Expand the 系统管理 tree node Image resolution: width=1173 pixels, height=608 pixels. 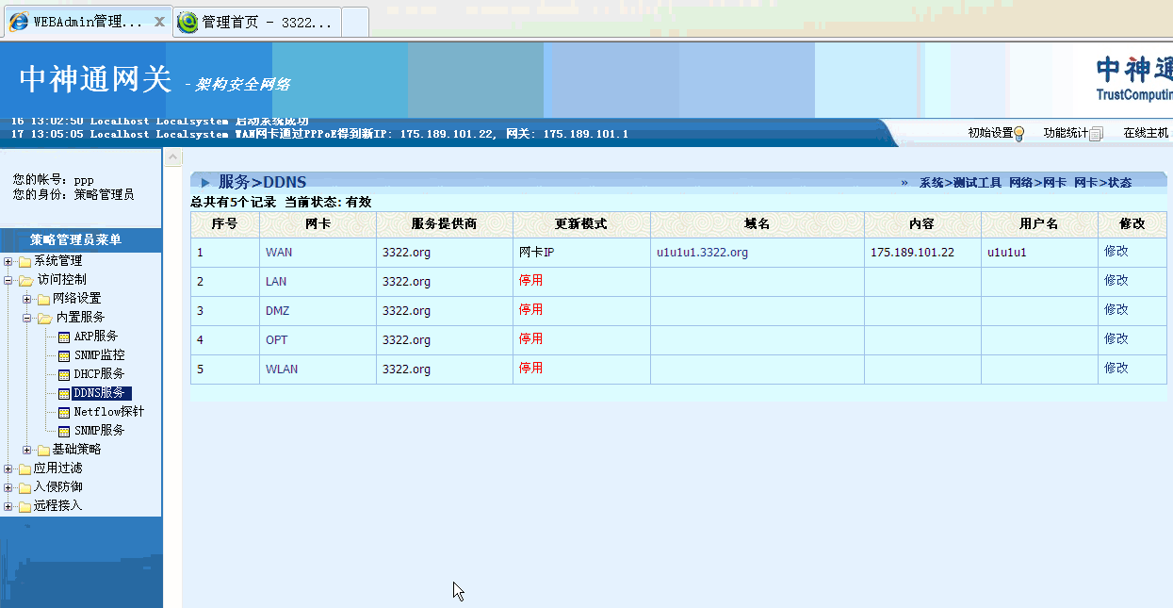[x=8, y=261]
